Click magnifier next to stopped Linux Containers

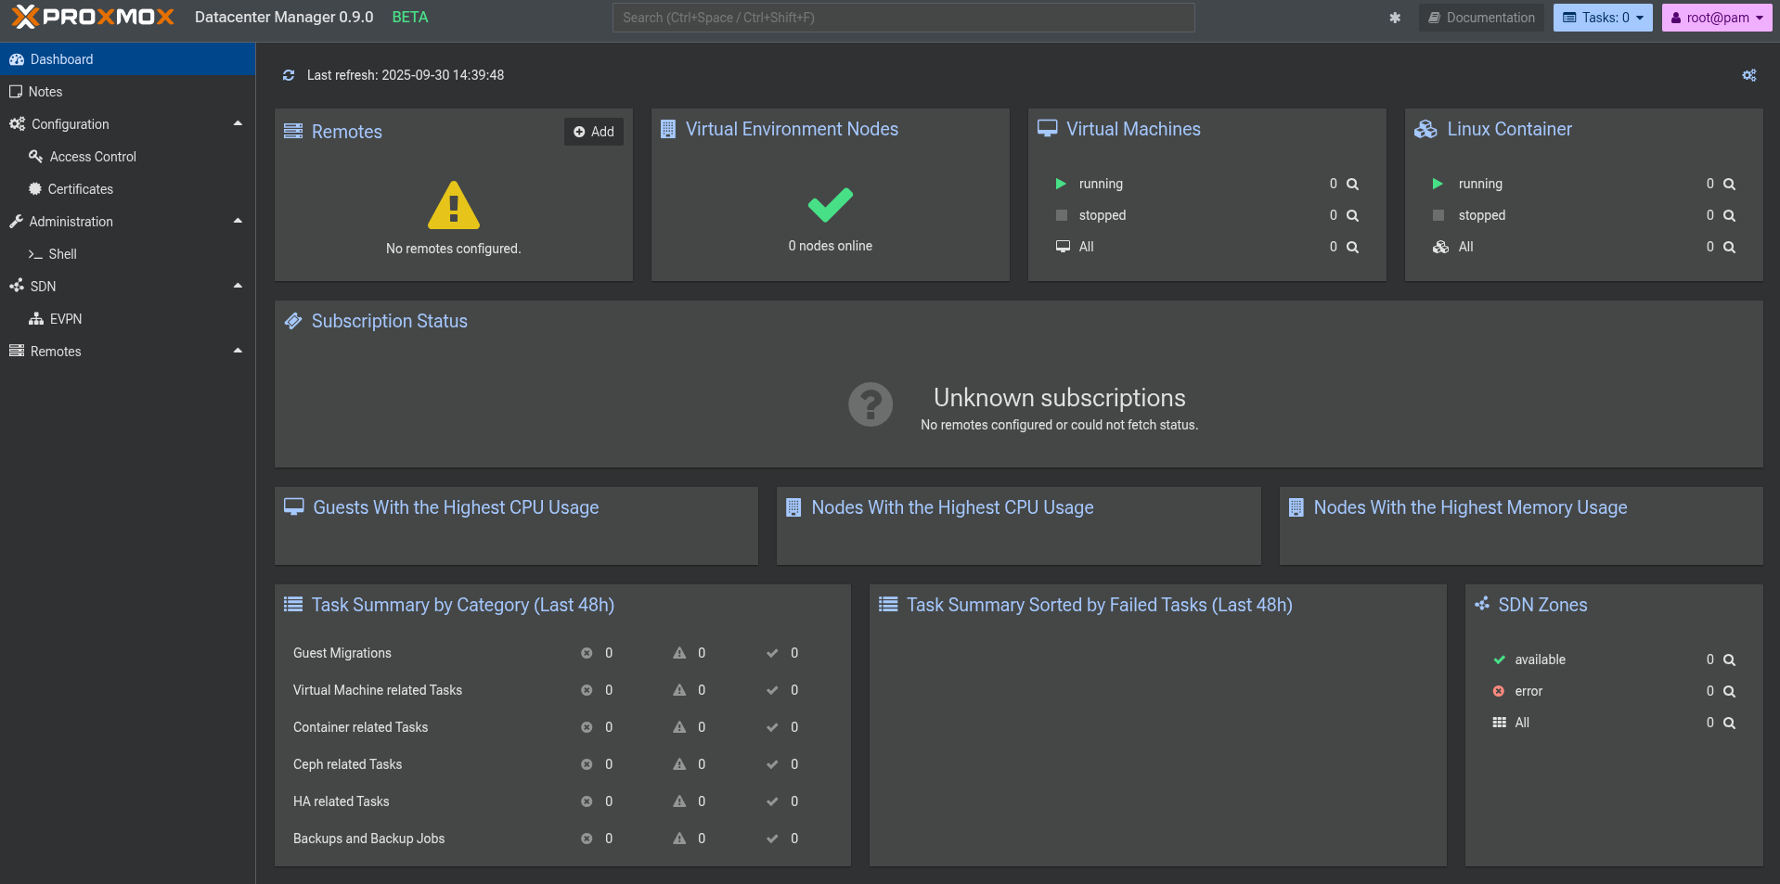pyautogui.click(x=1729, y=216)
